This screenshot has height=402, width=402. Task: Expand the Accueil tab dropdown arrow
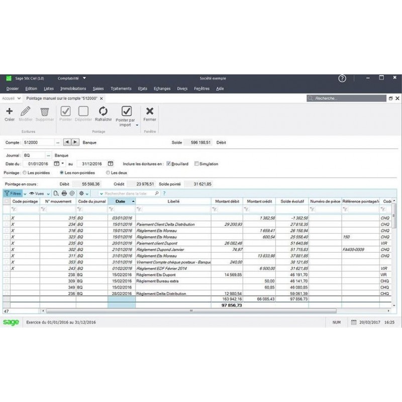pyautogui.click(x=19, y=98)
